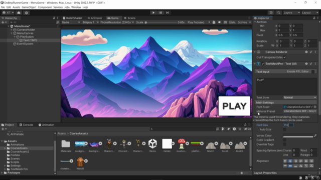Open the Services settings gear icon
The image size is (321, 180).
(27, 12)
